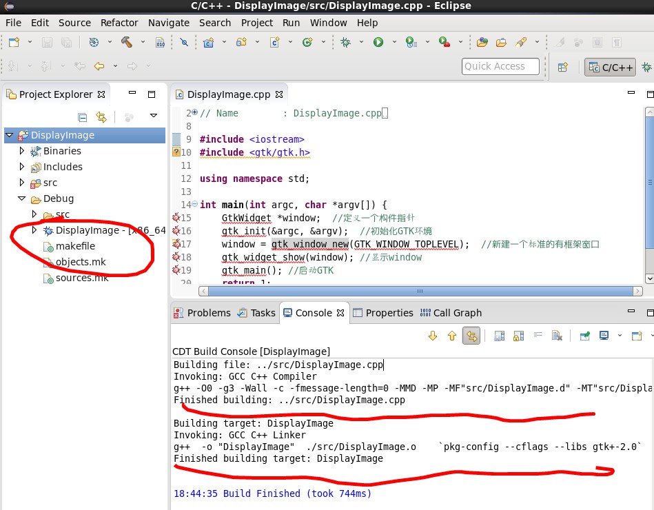This screenshot has width=654, height=510.
Task: Collapse the Debug folder
Action: click(22, 198)
